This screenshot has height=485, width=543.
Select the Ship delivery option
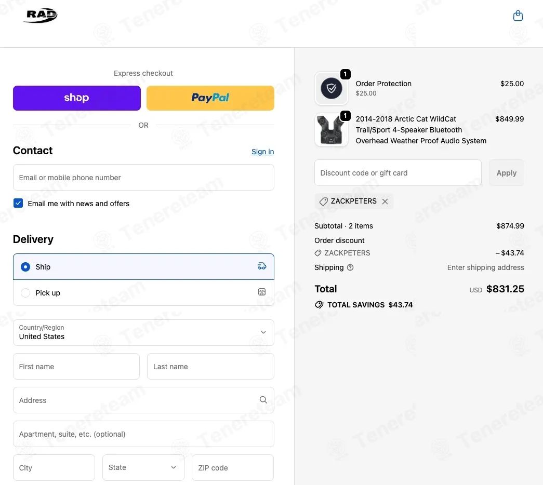click(x=25, y=267)
